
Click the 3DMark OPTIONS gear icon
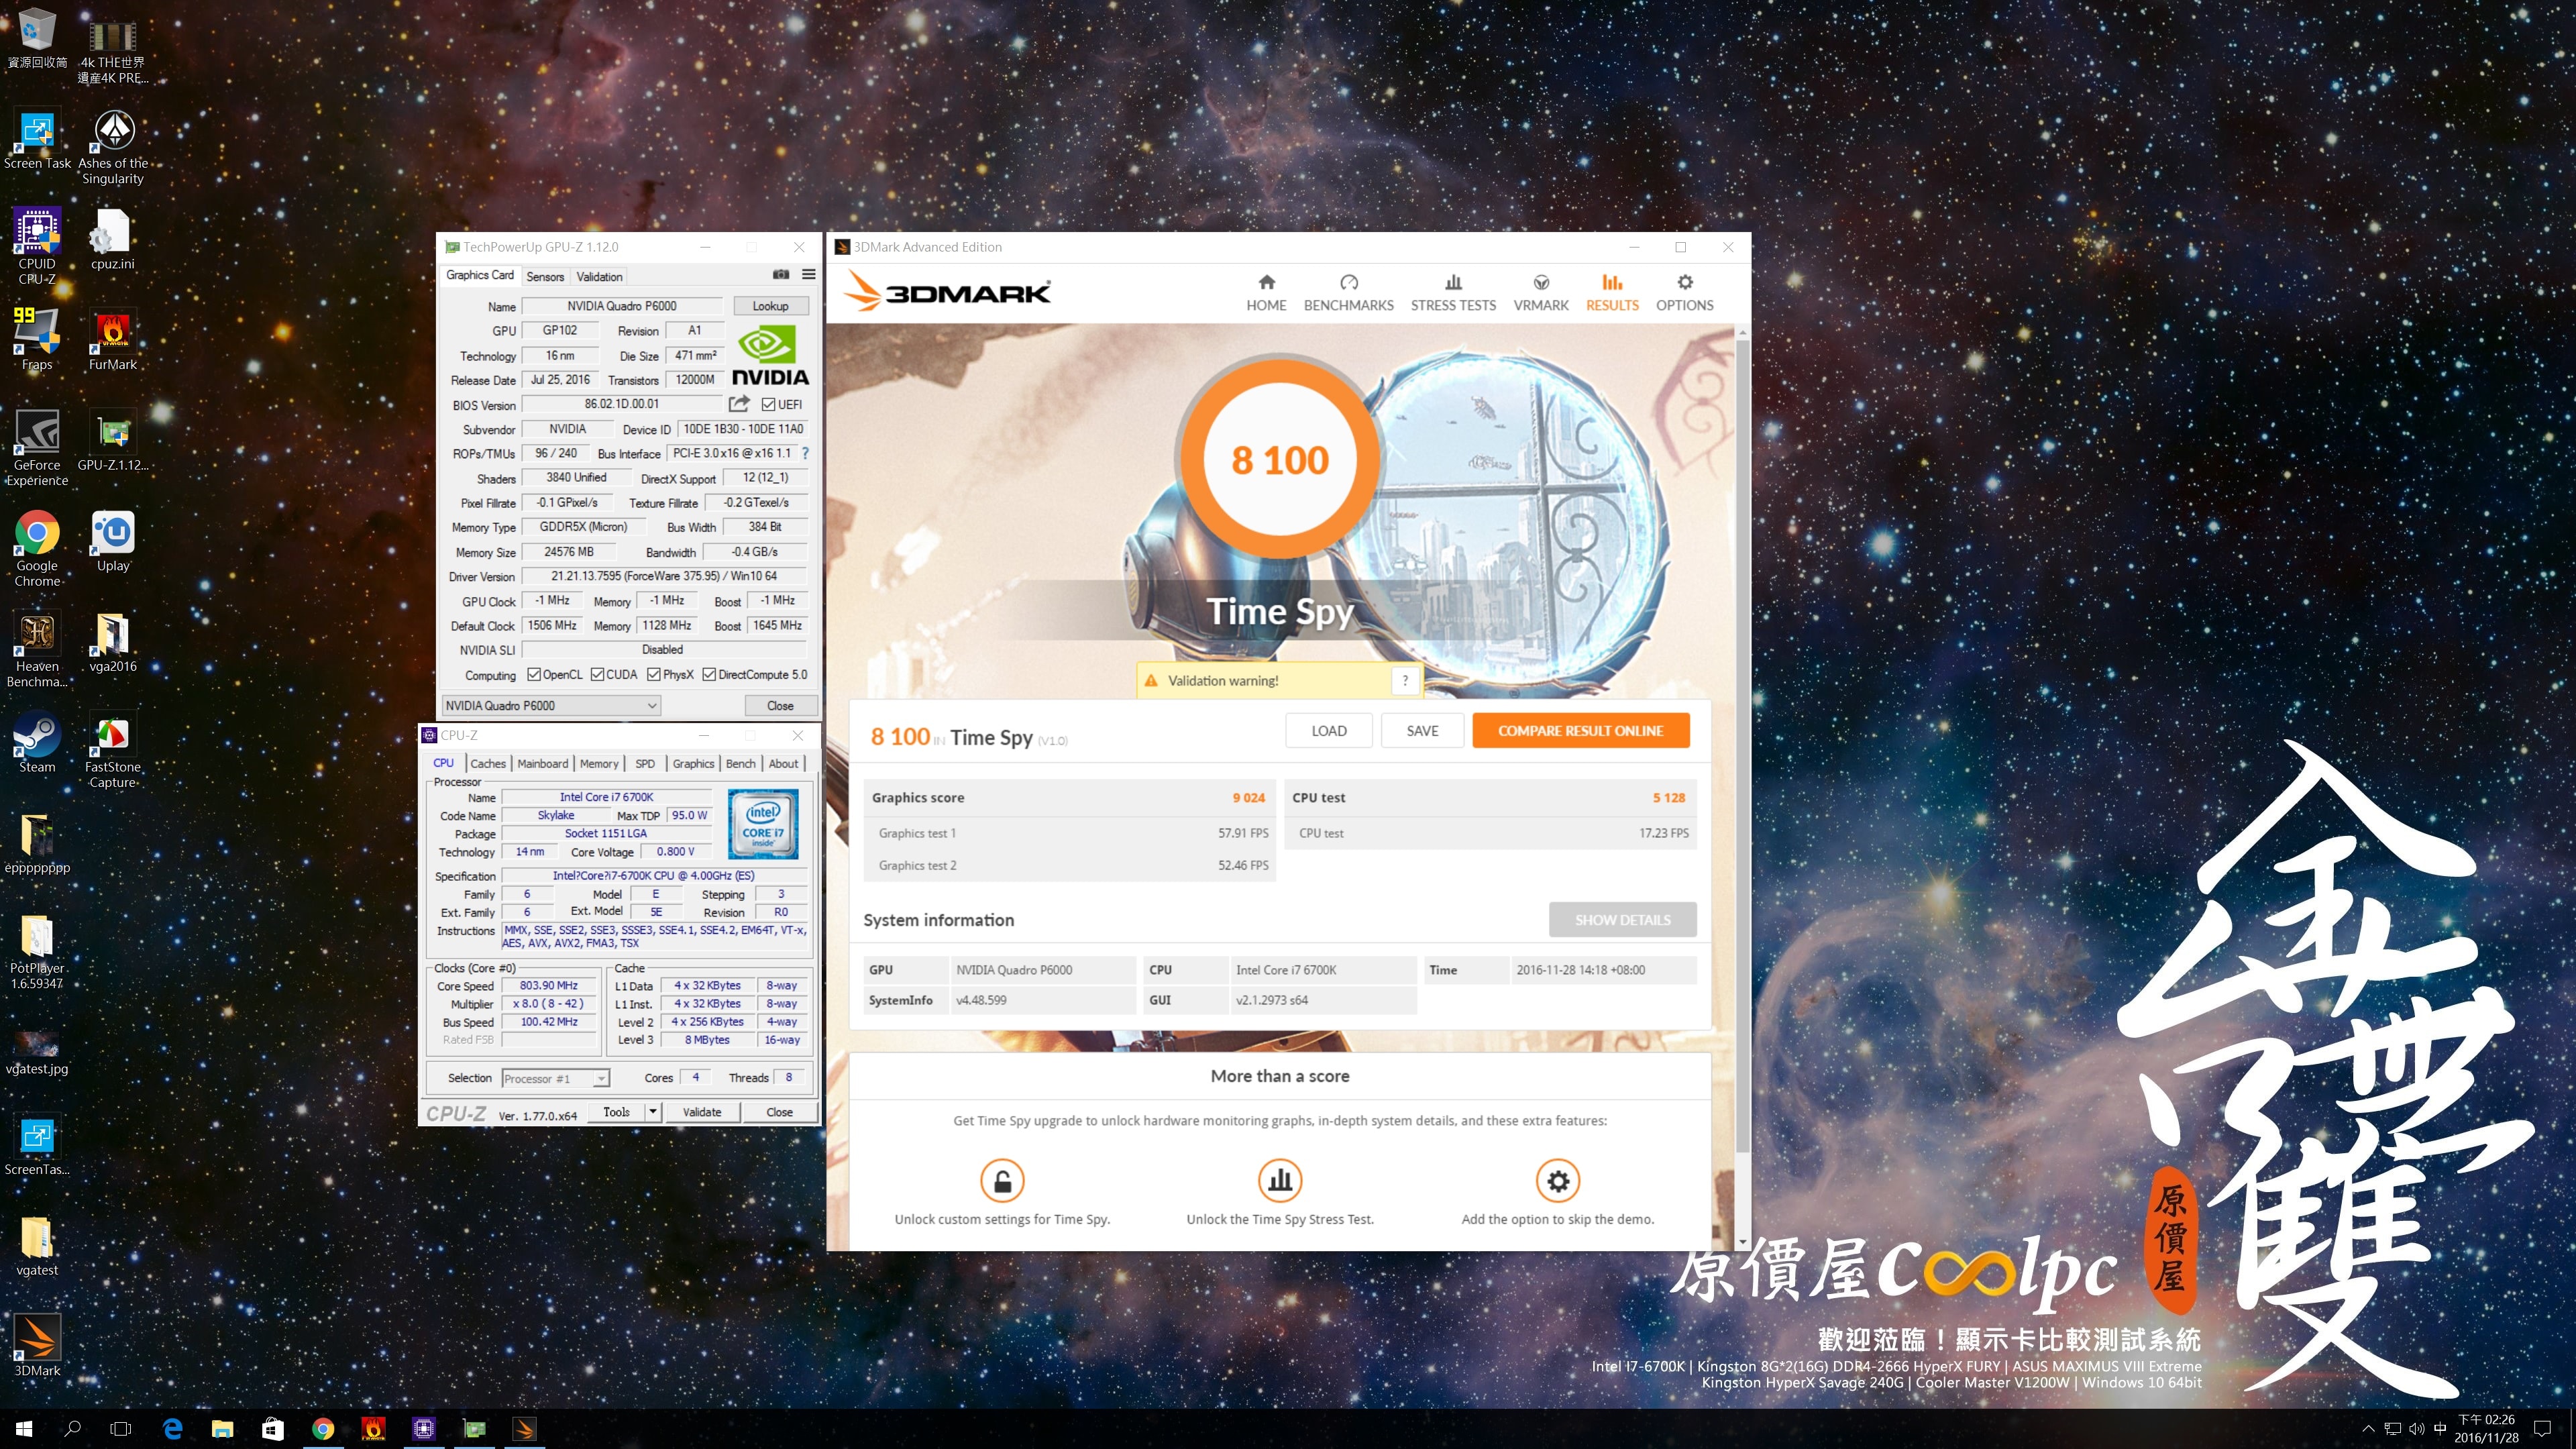[x=1685, y=282]
